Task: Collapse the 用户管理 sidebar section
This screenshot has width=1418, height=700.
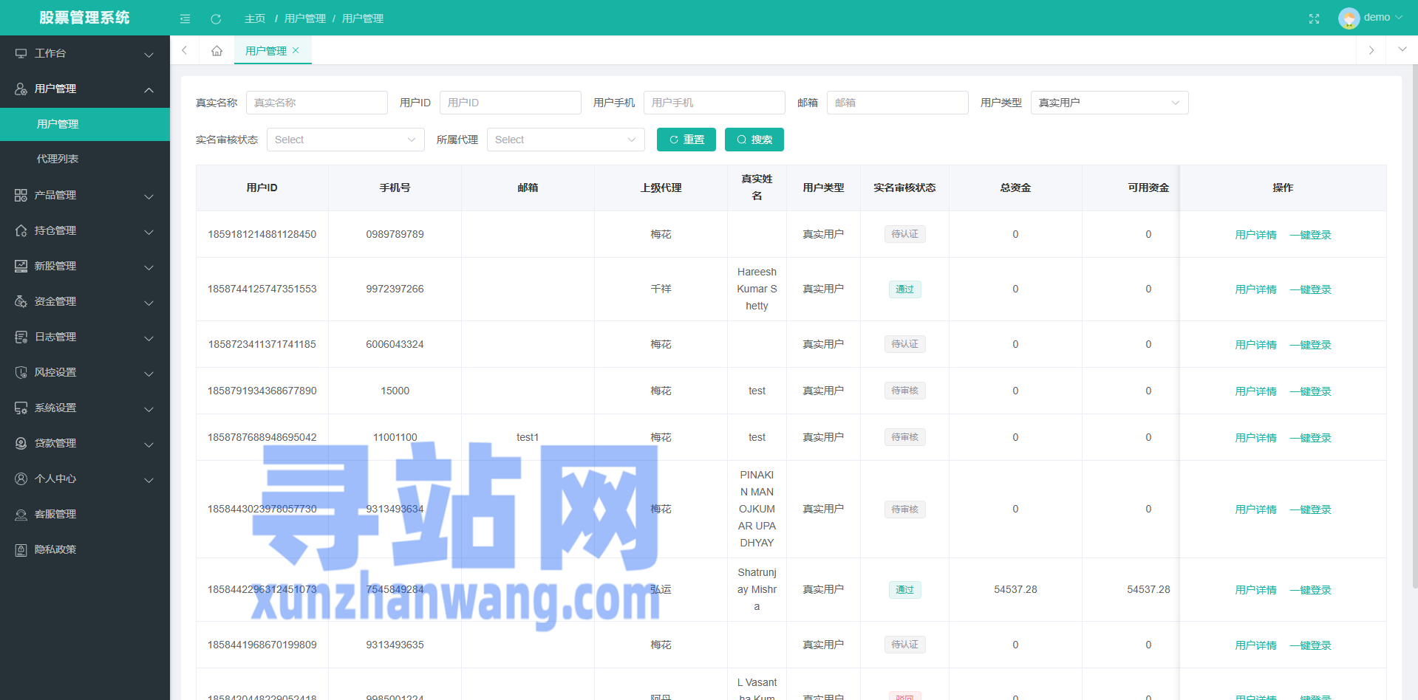Action: coord(85,89)
